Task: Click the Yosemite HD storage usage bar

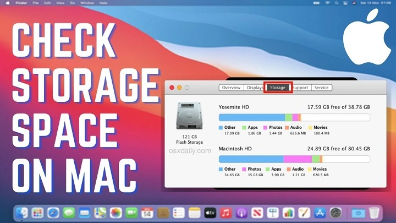Action: 294,117
